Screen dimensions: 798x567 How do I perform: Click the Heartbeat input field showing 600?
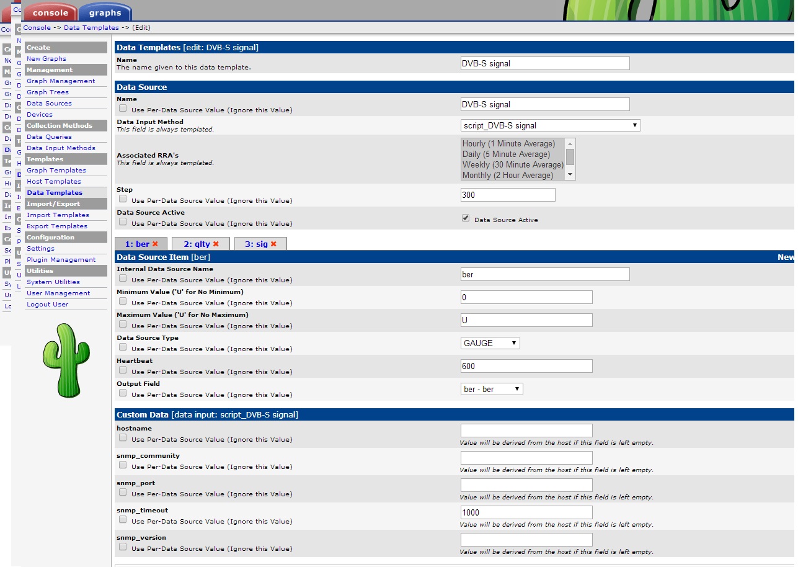526,366
